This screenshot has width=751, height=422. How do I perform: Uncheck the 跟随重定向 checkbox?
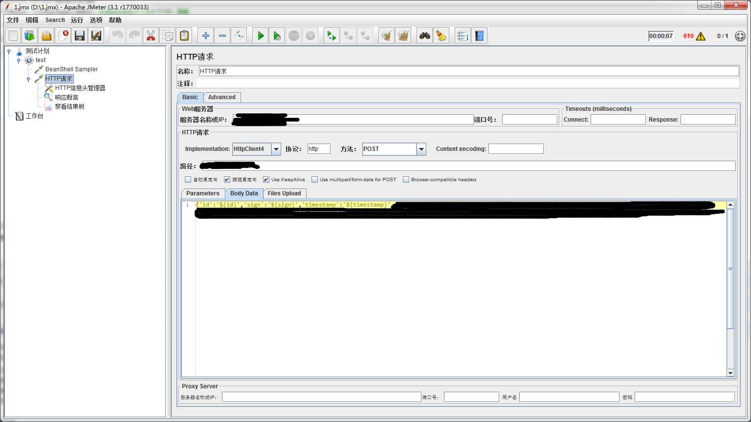coord(227,180)
